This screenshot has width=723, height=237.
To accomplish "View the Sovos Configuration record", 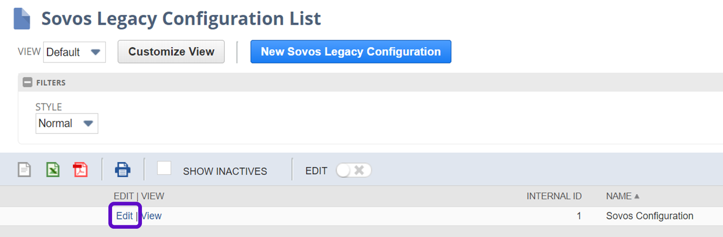I will [x=152, y=216].
